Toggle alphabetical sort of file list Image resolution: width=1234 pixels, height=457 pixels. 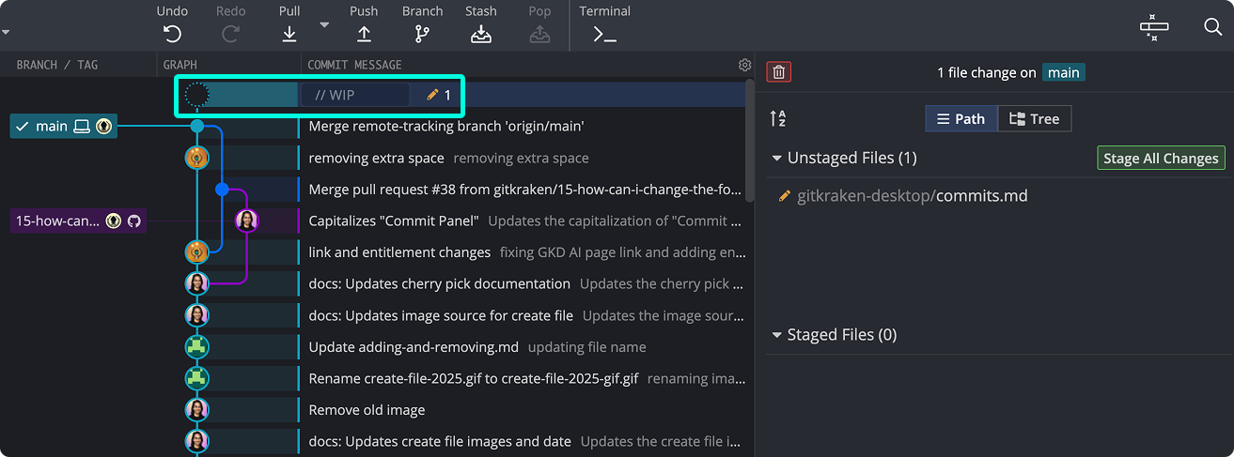777,118
